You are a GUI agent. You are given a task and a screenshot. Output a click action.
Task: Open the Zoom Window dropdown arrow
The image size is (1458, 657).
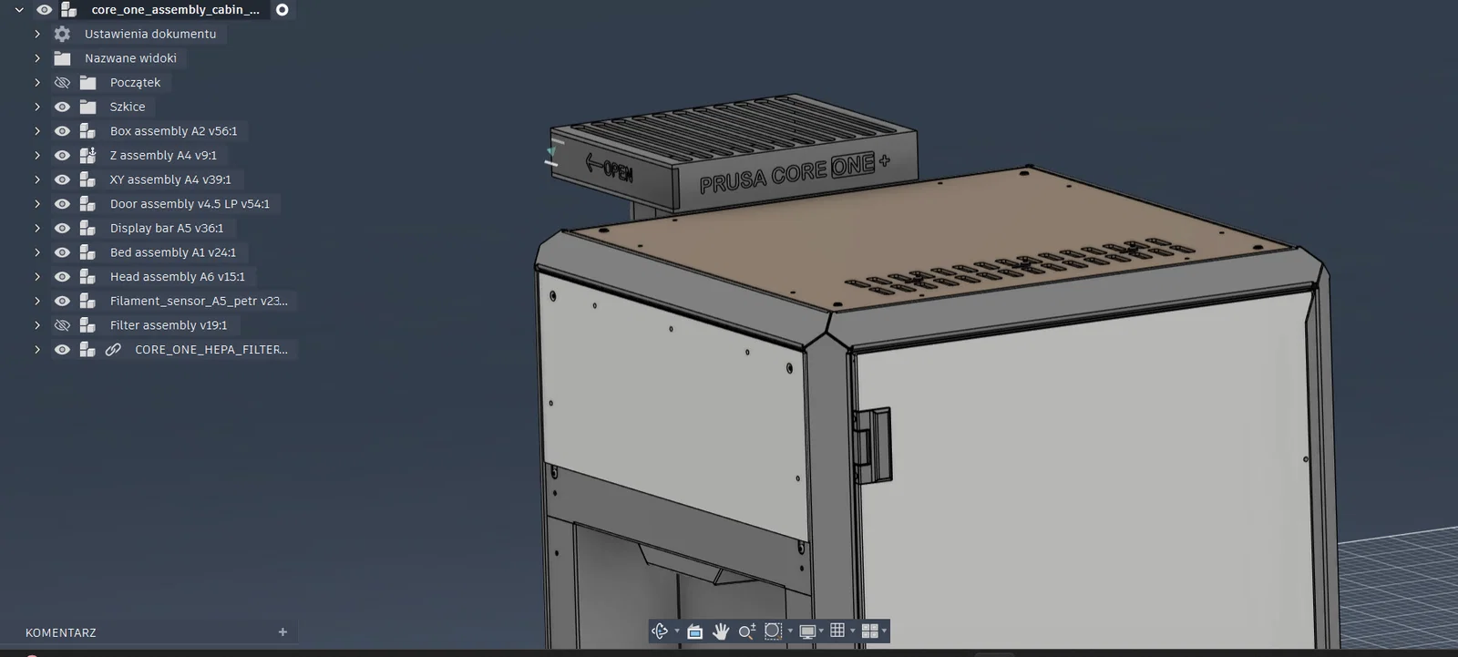(x=789, y=631)
